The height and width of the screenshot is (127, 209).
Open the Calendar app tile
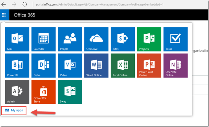point(43,39)
